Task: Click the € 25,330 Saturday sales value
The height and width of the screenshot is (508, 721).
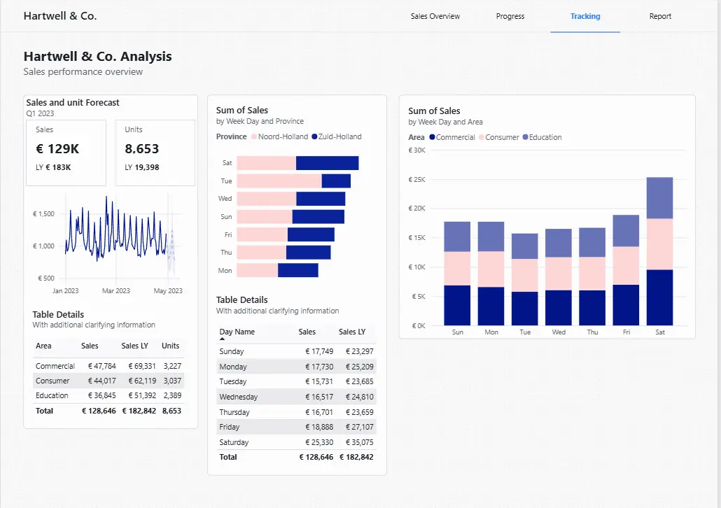Action: tap(319, 442)
